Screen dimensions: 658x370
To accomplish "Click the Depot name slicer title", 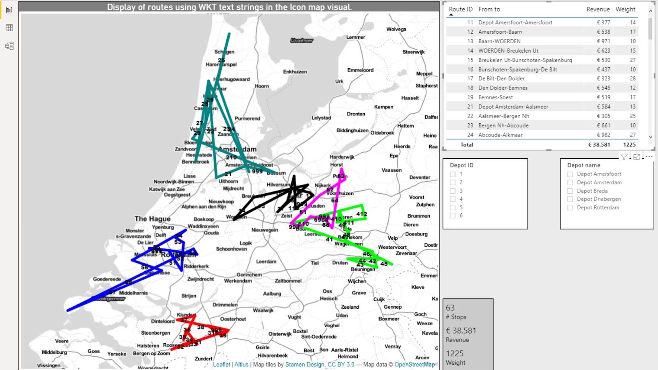I will [584, 165].
